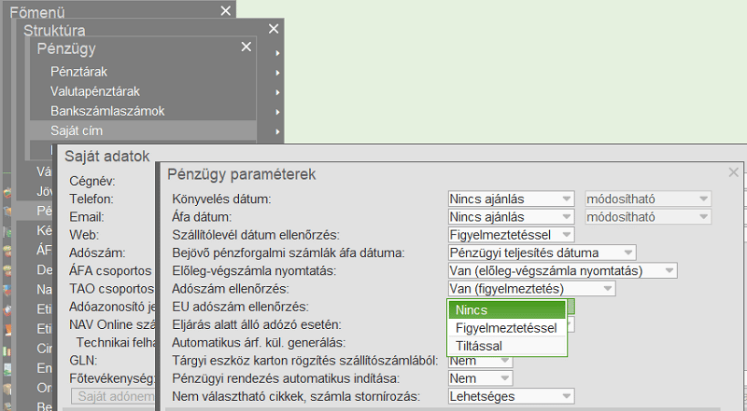The width and height of the screenshot is (747, 411).
Task: Click the Pénzügy panel title
Action: tap(66, 48)
